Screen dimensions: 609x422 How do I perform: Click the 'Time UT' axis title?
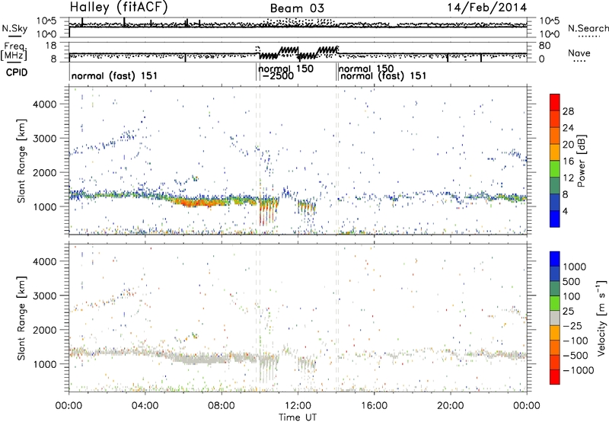(298, 417)
